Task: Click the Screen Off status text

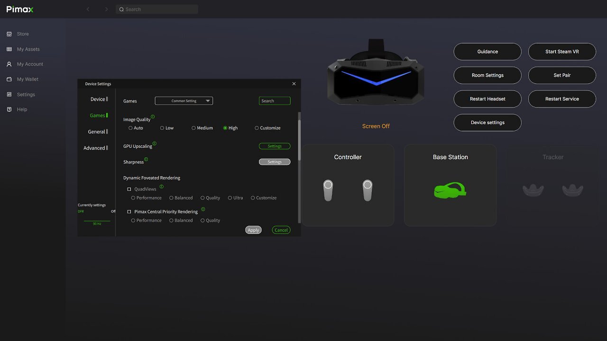Action: [376, 126]
